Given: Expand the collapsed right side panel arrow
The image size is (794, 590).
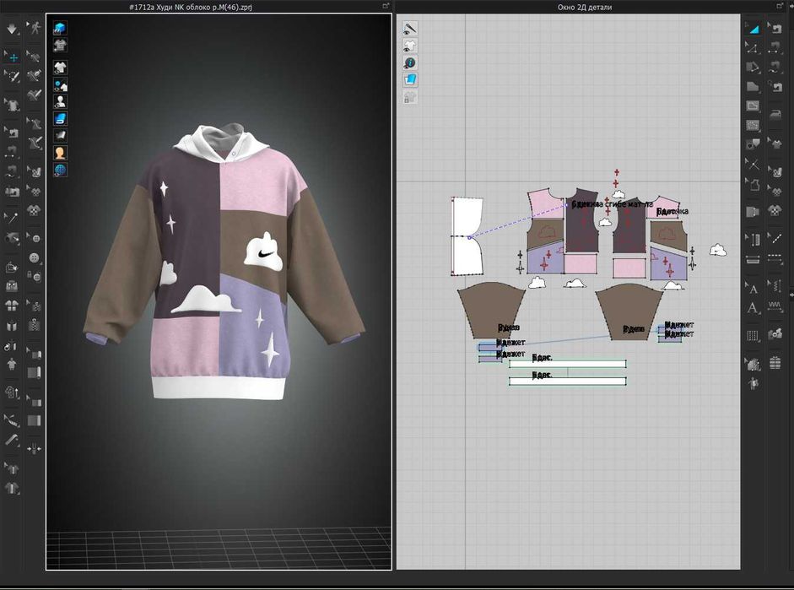Looking at the screenshot, I should pos(791,294).
